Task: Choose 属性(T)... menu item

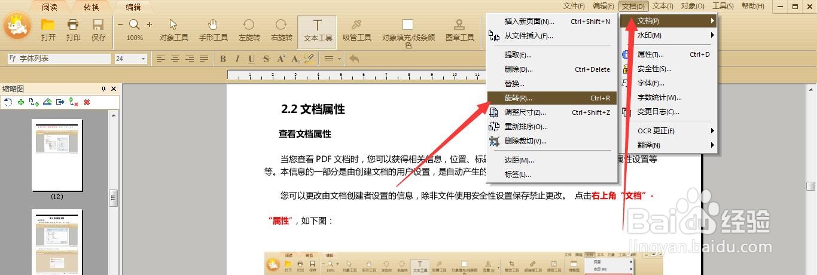Action: click(x=669, y=54)
